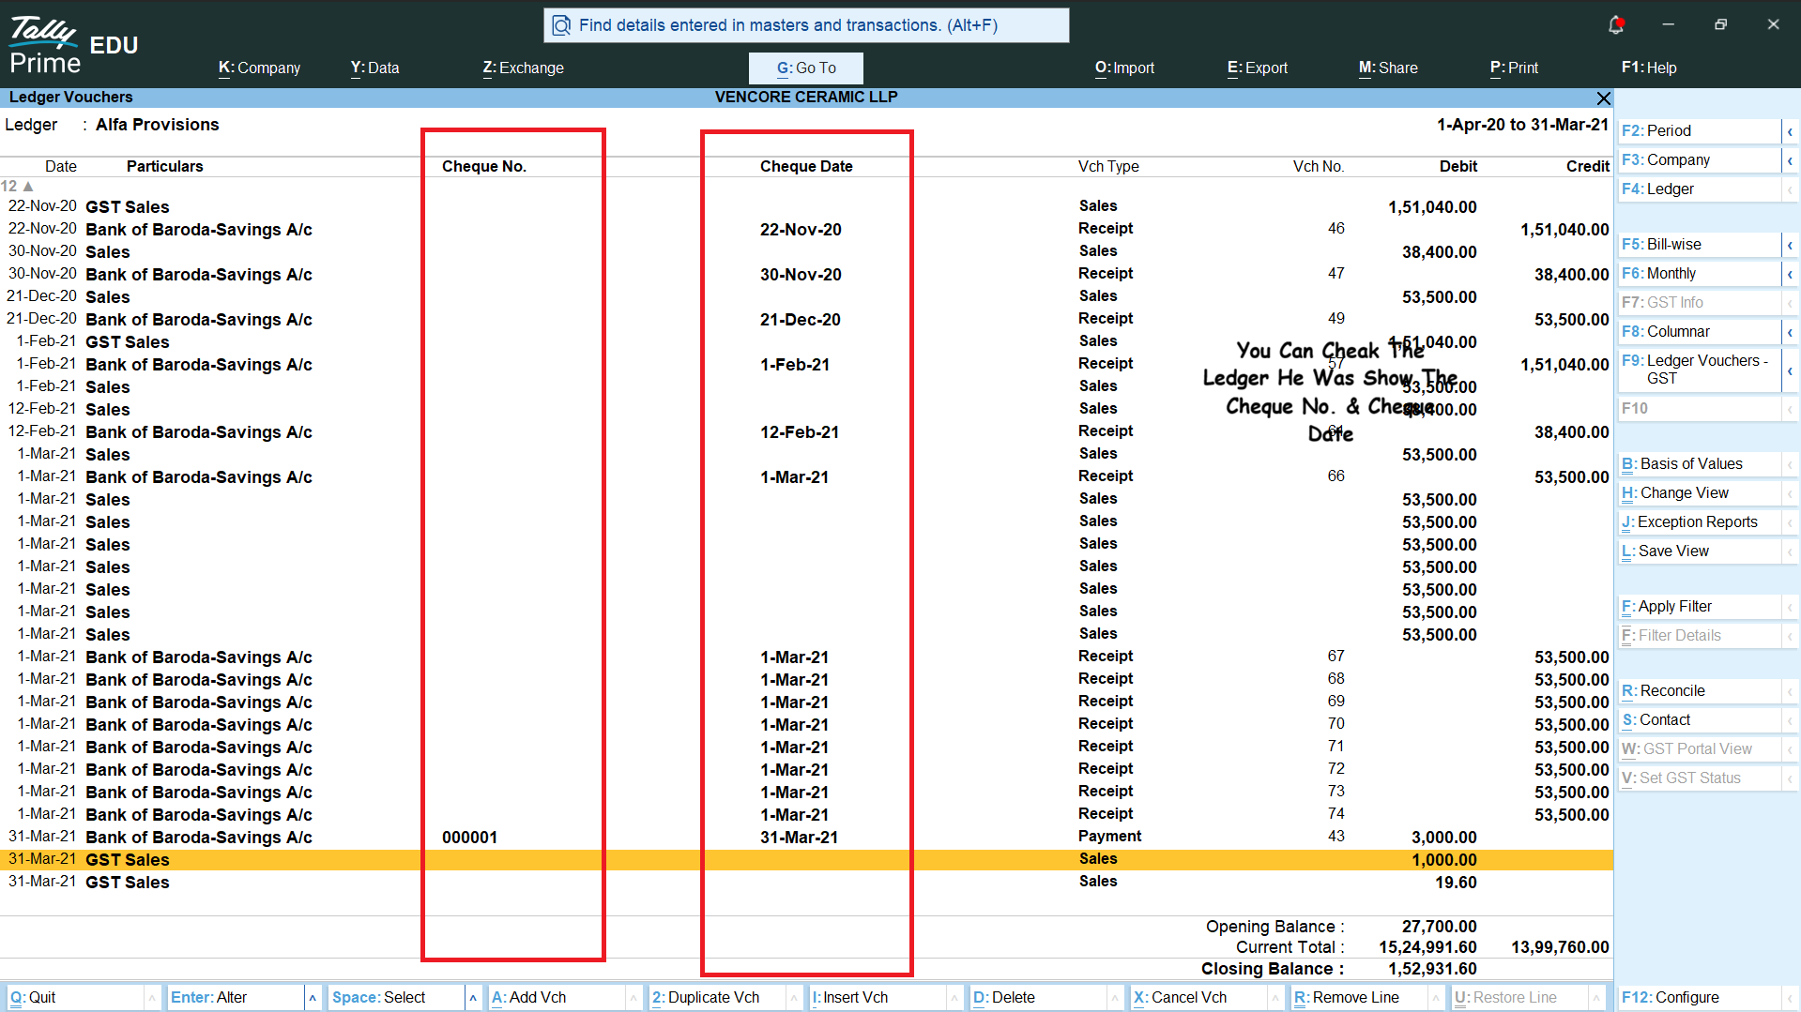This screenshot has height=1012, width=1801.
Task: Click Space: Select in bottom bar
Action: click(x=397, y=997)
